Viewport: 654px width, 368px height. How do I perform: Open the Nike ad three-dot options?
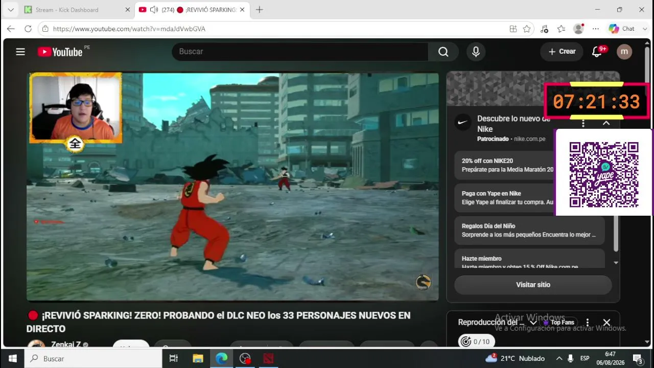pyautogui.click(x=583, y=123)
